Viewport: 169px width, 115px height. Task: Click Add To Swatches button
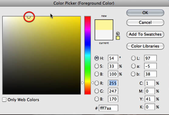(145, 34)
